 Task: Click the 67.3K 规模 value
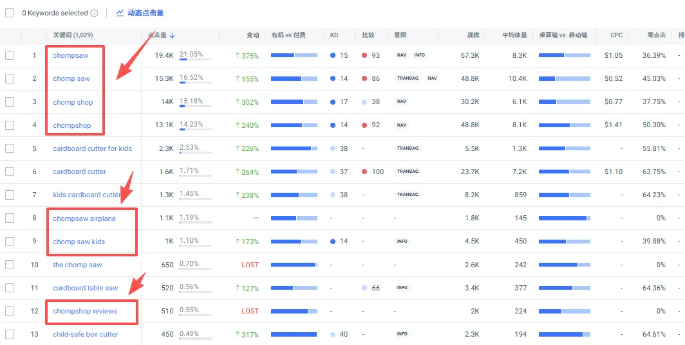(470, 55)
